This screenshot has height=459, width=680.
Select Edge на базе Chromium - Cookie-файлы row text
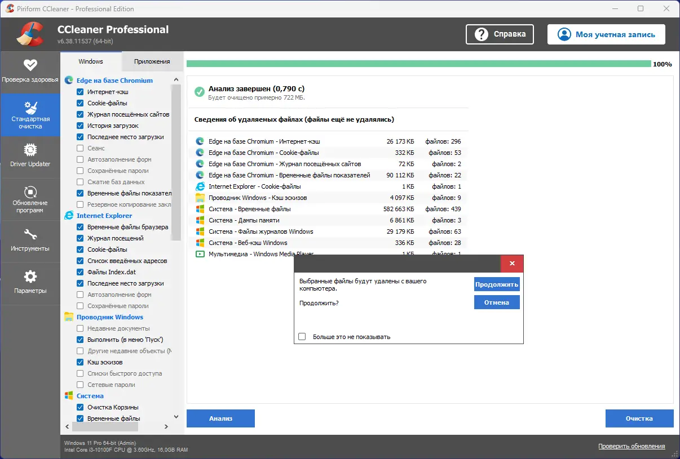pyautogui.click(x=263, y=153)
